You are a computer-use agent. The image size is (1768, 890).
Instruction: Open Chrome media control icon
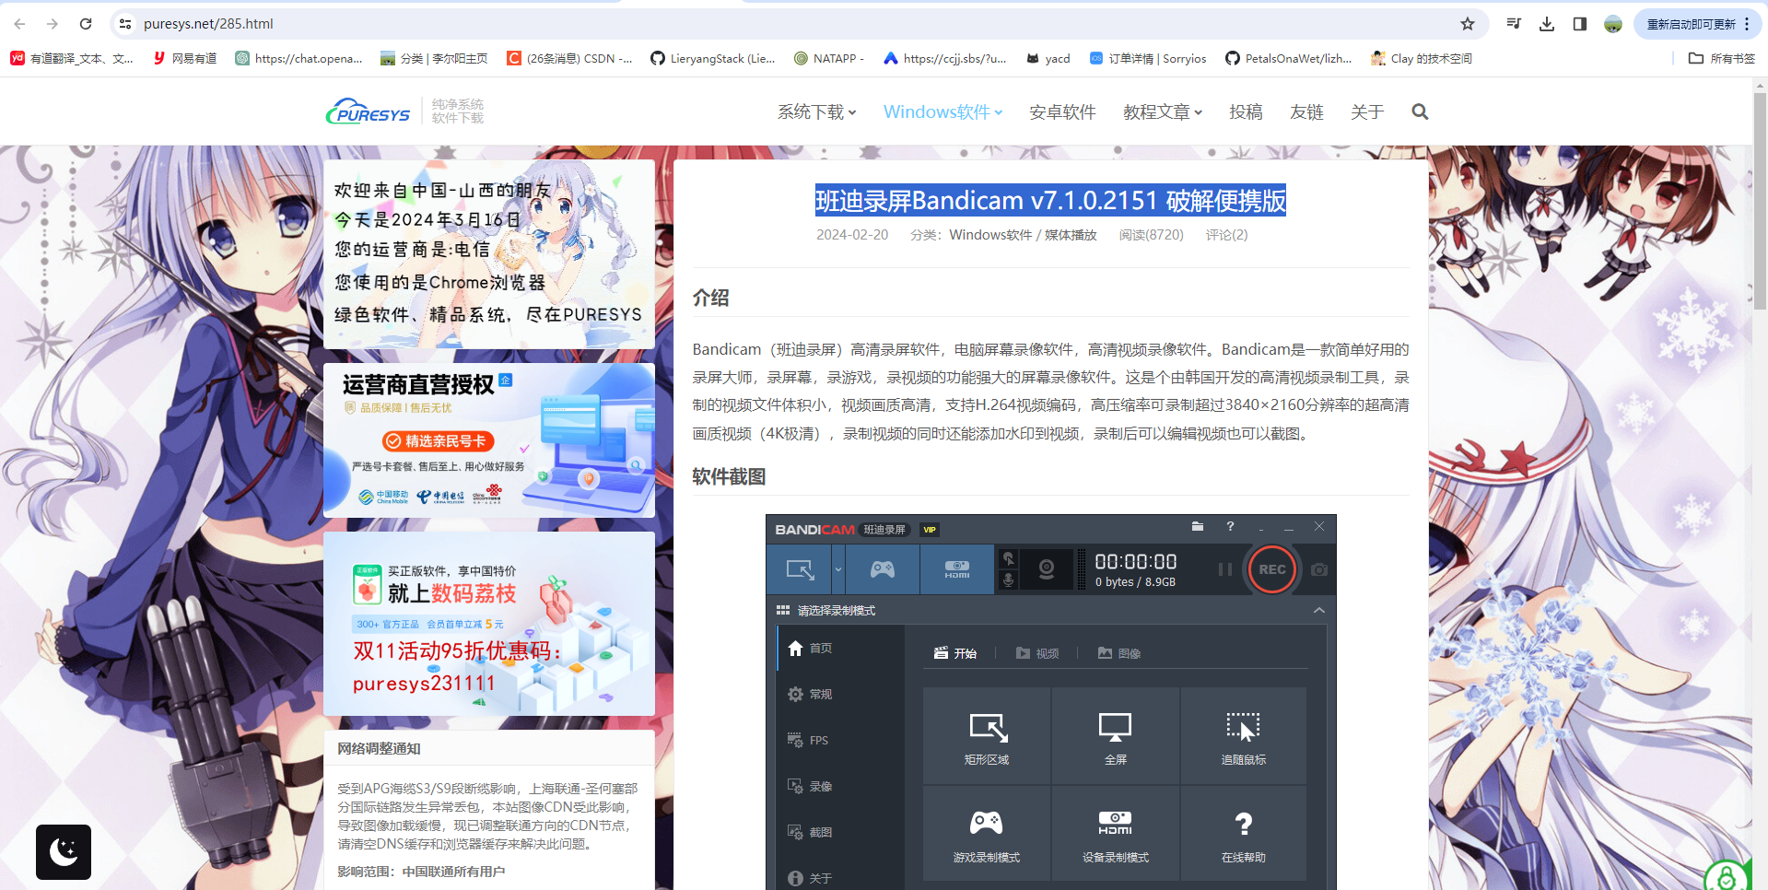point(1514,24)
